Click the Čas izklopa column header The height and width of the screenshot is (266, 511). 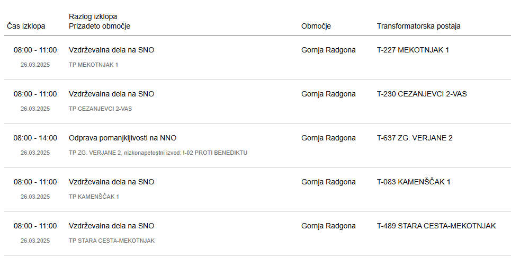click(x=26, y=26)
